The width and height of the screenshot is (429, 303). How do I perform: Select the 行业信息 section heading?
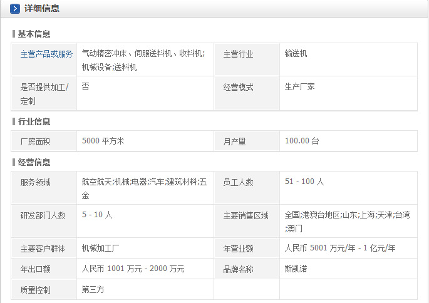point(34,121)
